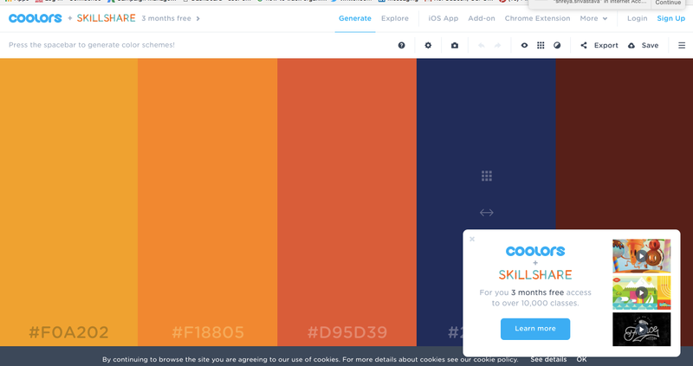Click the Skillshare logo in popup

point(535,274)
